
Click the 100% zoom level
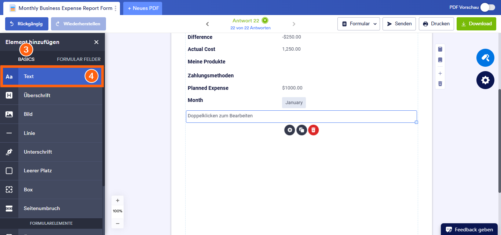(117, 211)
